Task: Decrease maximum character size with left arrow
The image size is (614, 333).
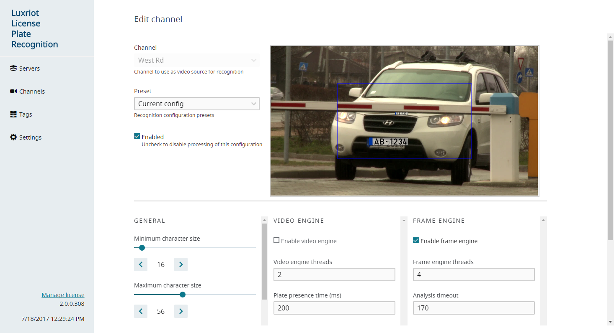Action: point(141,311)
